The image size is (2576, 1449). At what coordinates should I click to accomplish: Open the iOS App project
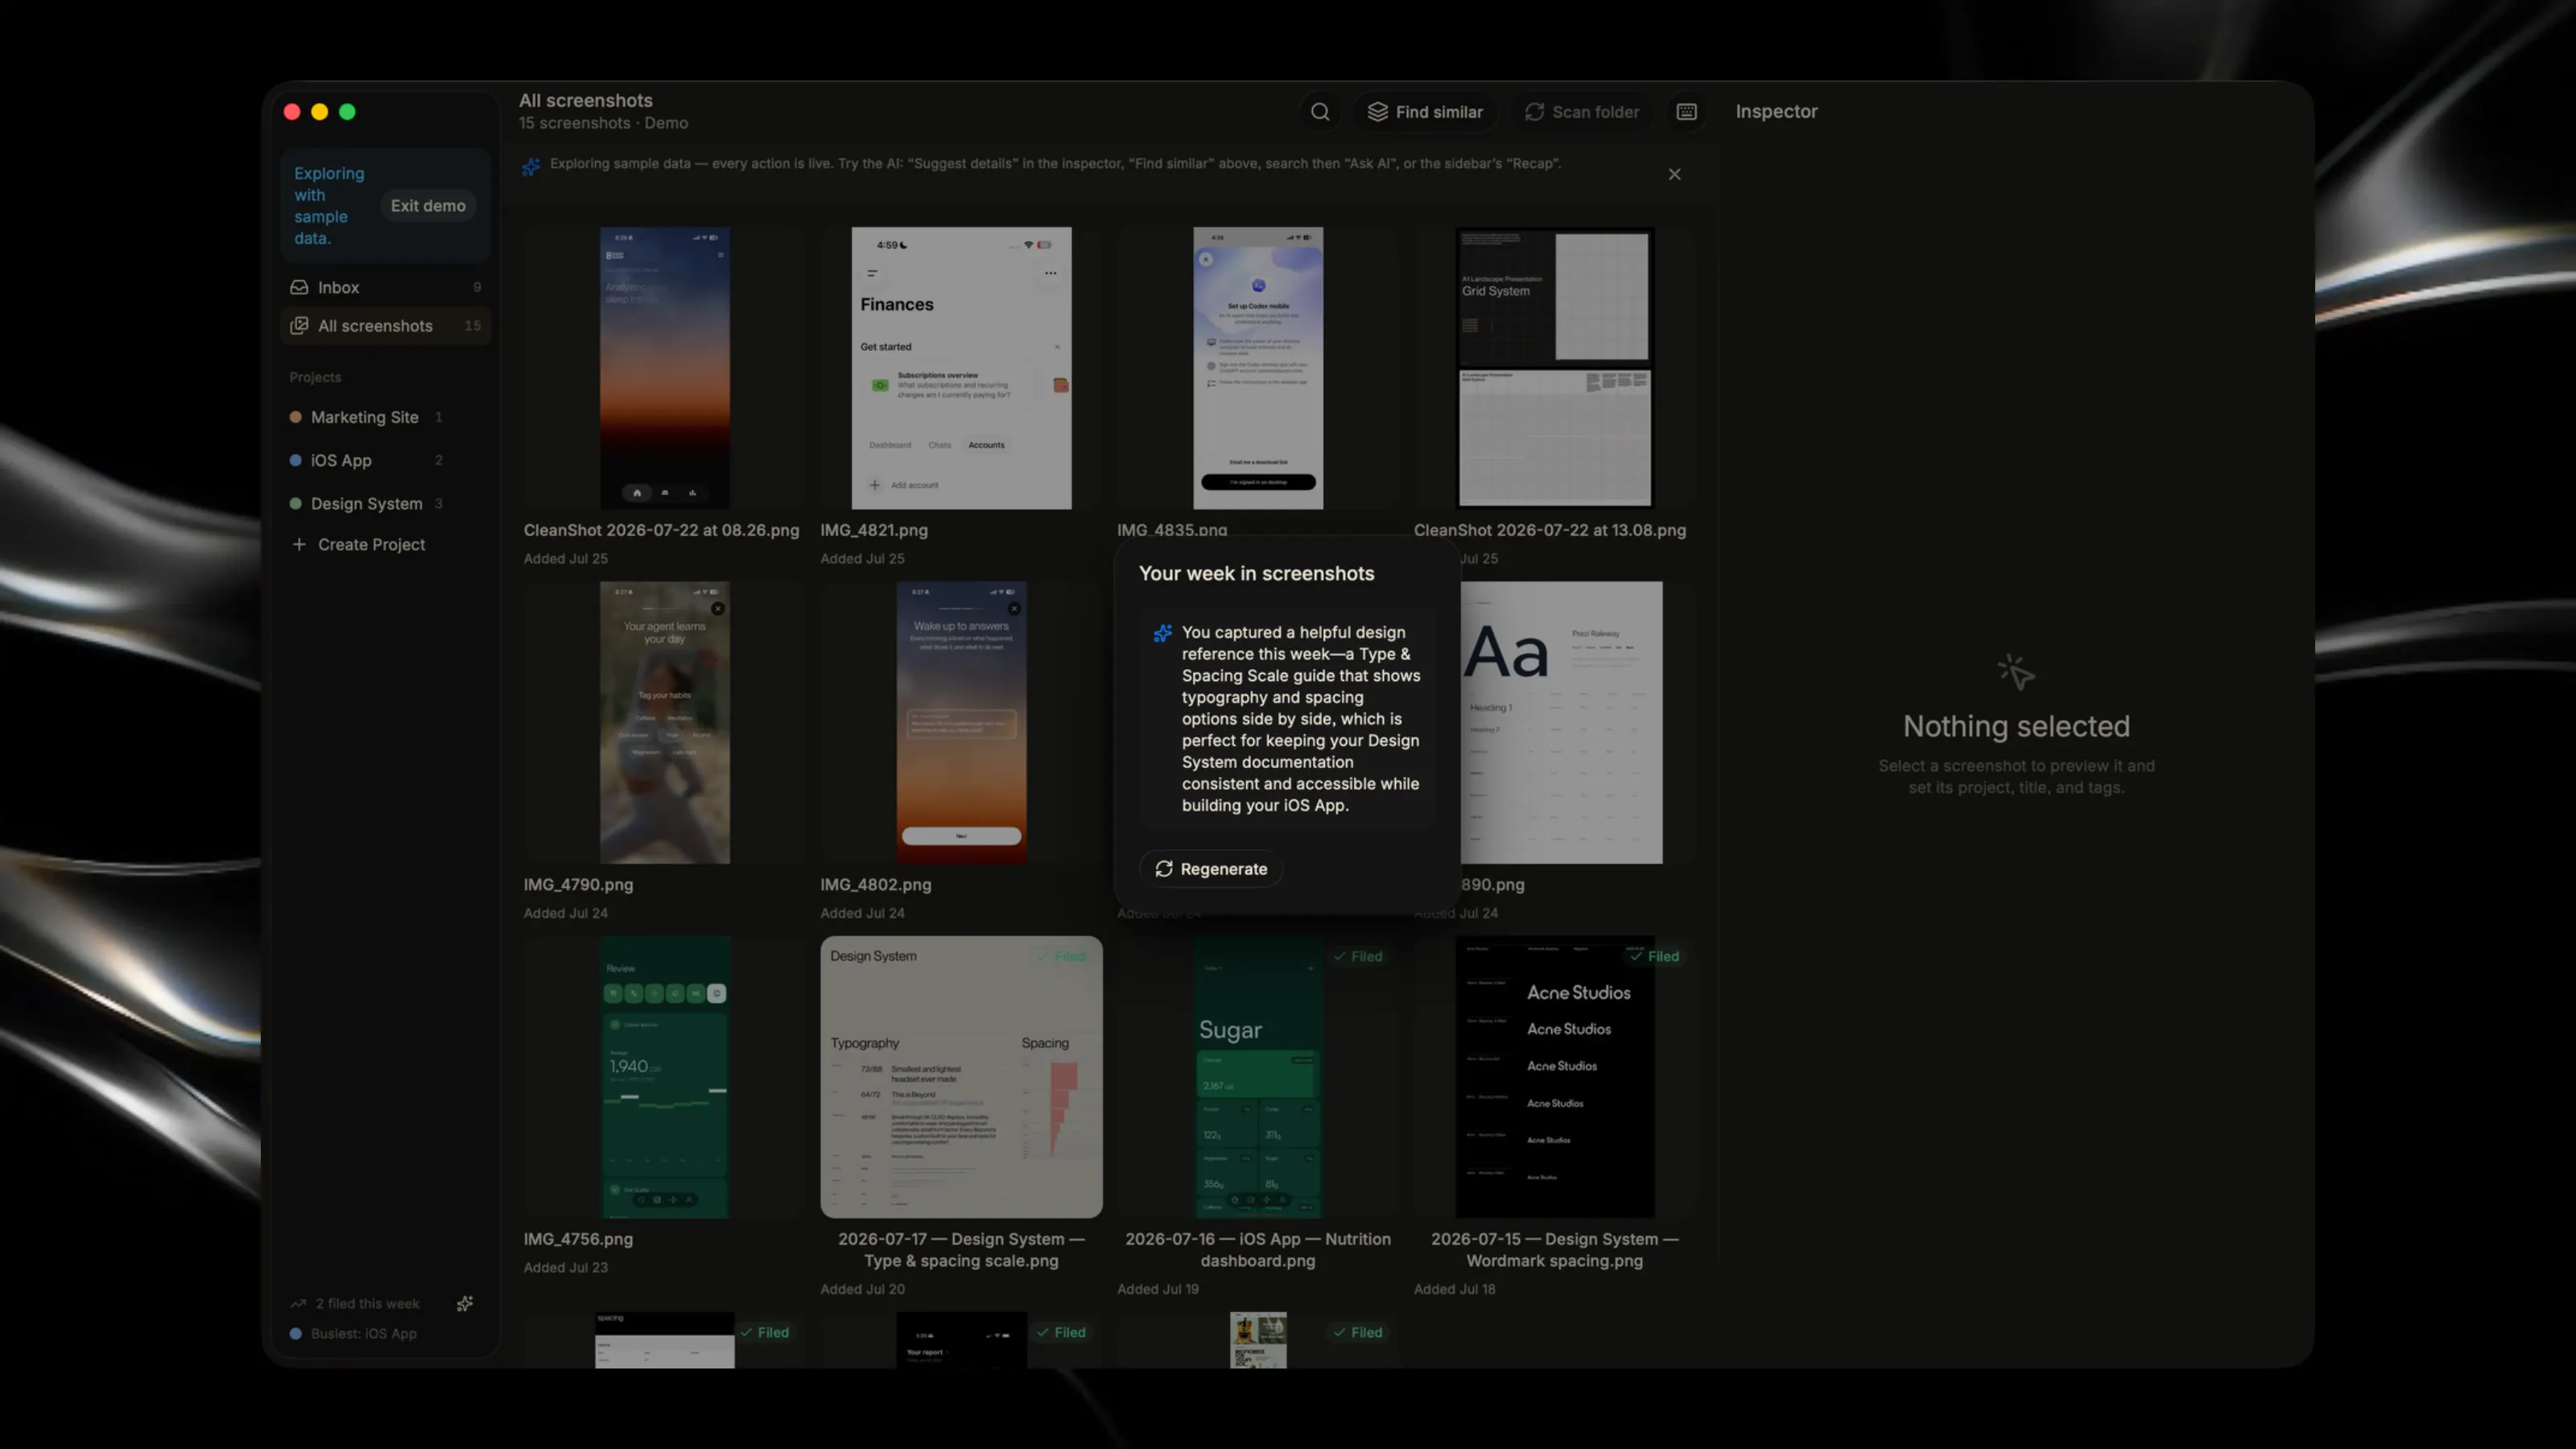tap(366, 460)
